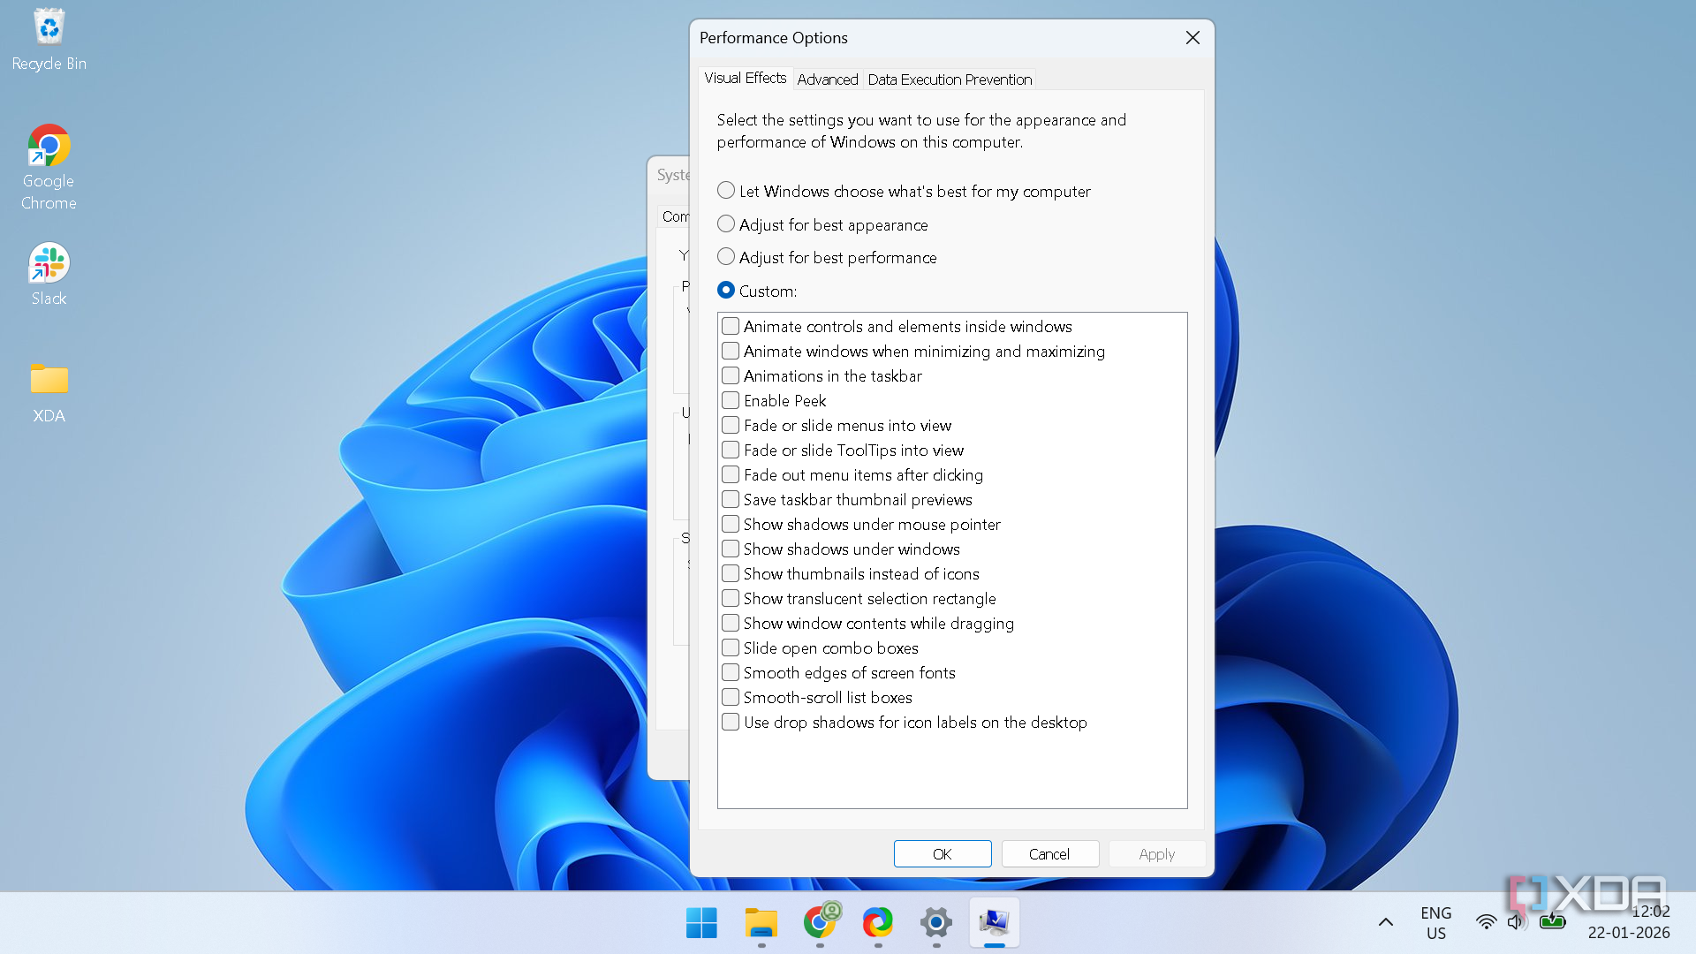Switch to the Visual Effects tab
This screenshot has width=1696, height=954.
(x=746, y=79)
